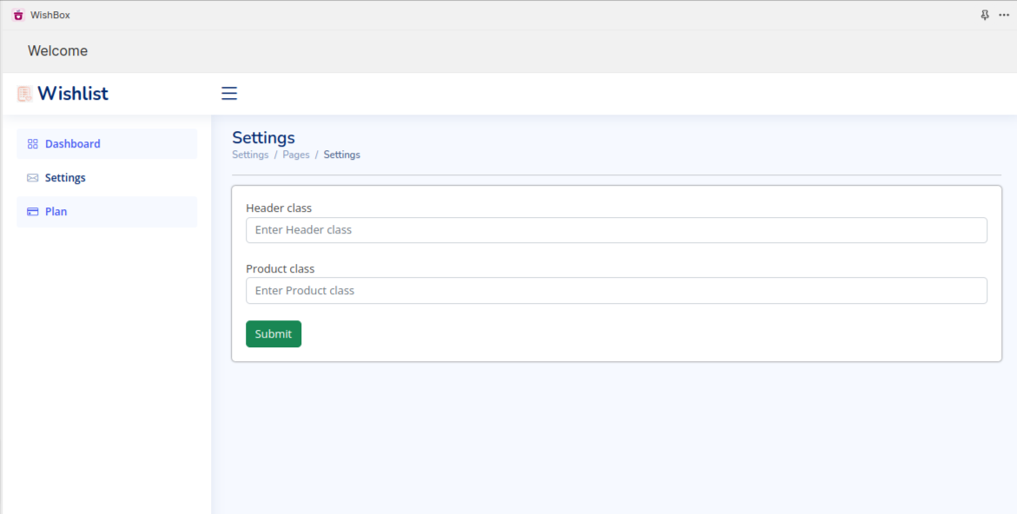1017x514 pixels.
Task: Click the WishBox app icon in title bar
Action: click(x=18, y=15)
